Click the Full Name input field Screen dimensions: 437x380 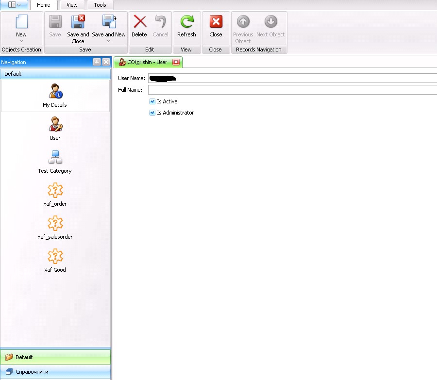[x=292, y=90]
